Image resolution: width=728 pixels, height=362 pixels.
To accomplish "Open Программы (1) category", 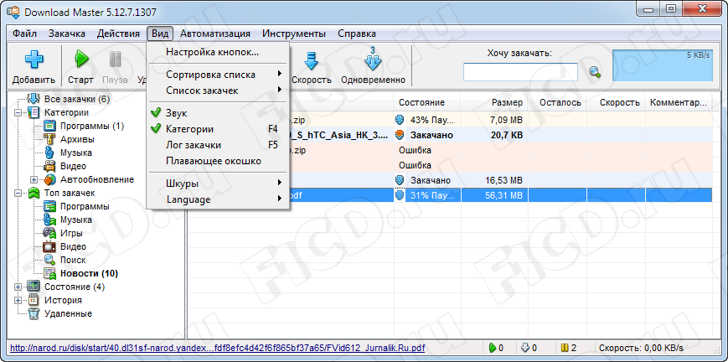I will (92, 126).
